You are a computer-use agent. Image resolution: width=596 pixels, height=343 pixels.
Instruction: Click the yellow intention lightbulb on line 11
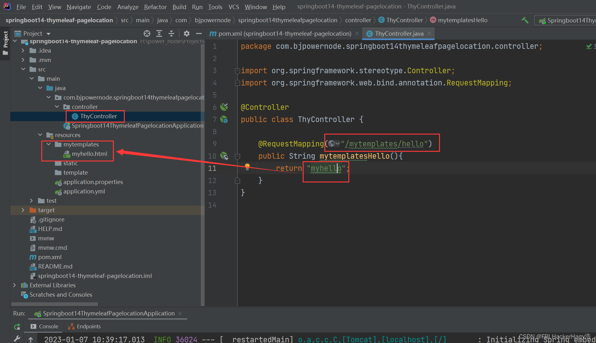point(247,166)
